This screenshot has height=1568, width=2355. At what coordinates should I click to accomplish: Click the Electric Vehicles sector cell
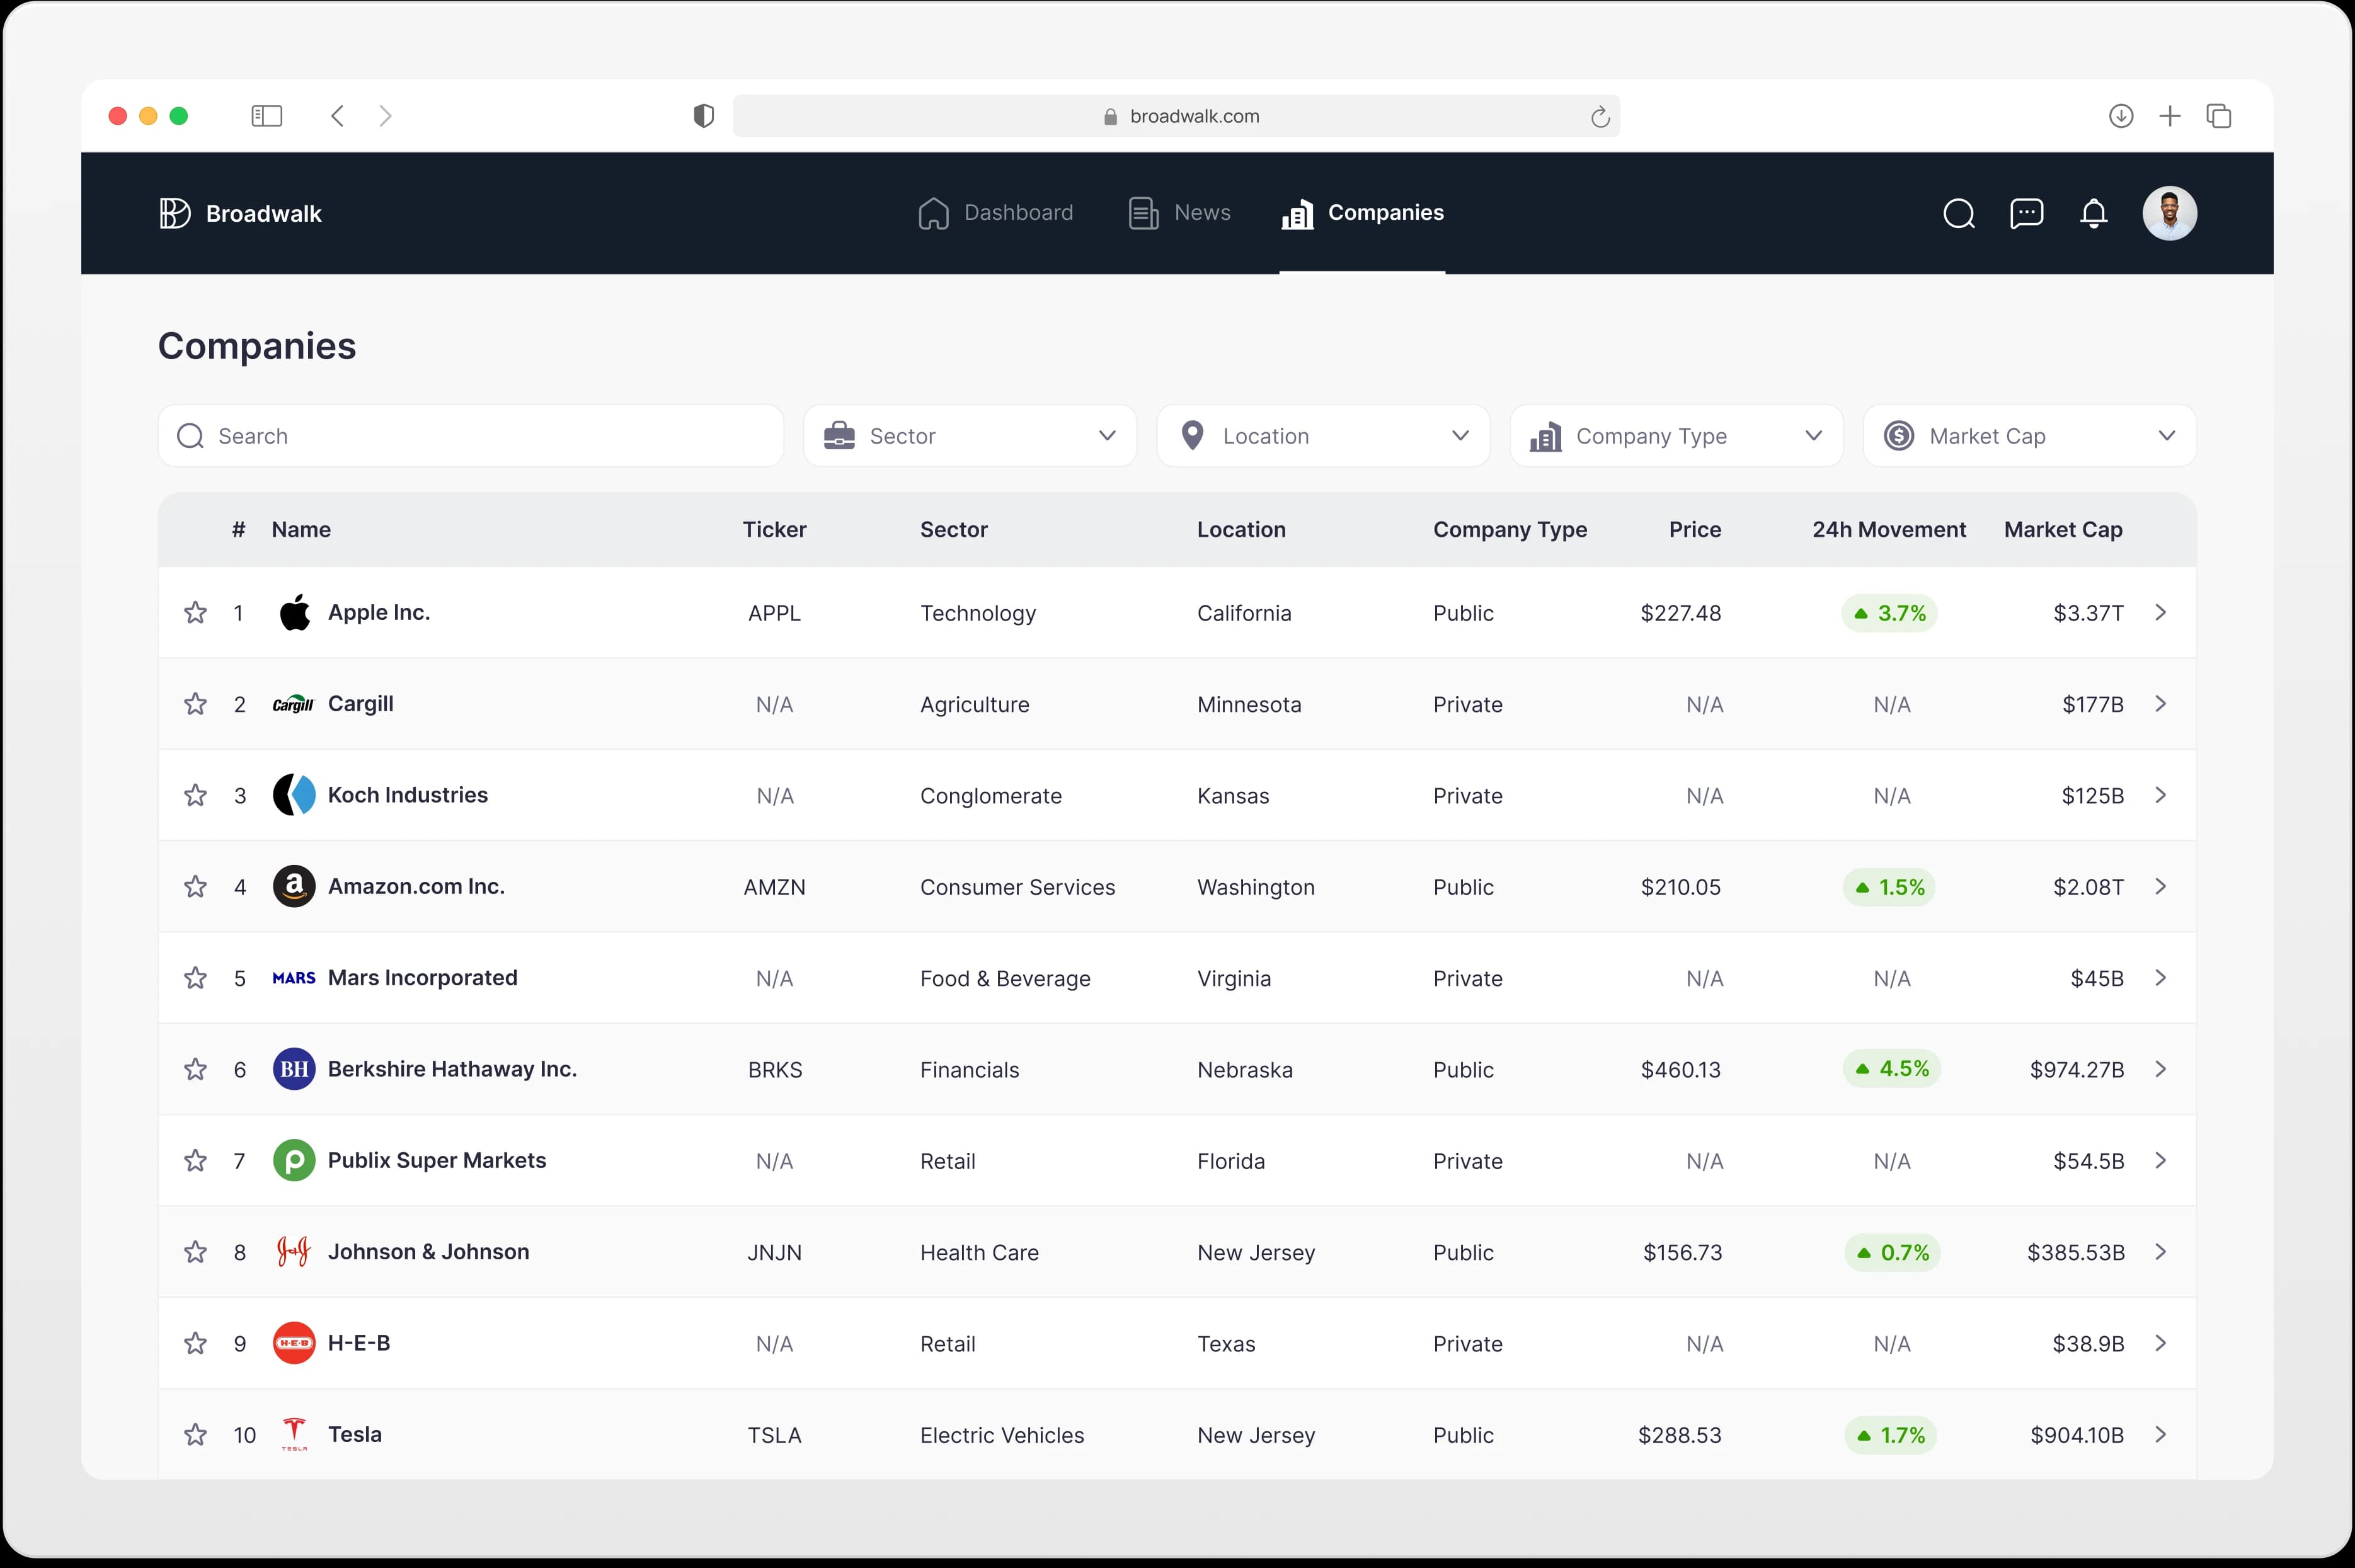1001,1436
